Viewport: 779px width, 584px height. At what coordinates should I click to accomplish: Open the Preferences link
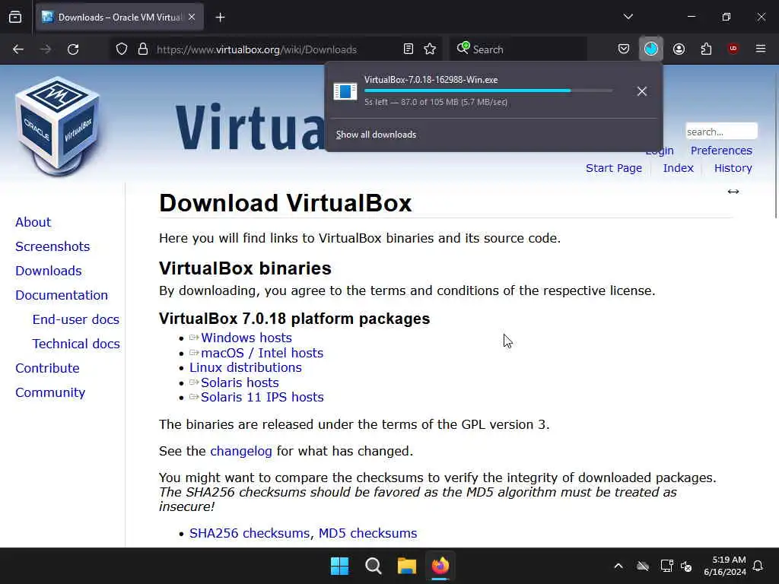721,151
